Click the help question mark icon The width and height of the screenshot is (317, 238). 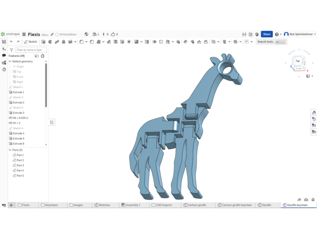[277, 34]
